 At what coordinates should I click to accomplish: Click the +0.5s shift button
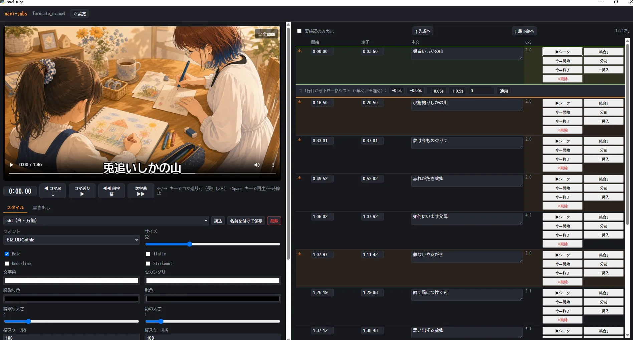pyautogui.click(x=457, y=91)
